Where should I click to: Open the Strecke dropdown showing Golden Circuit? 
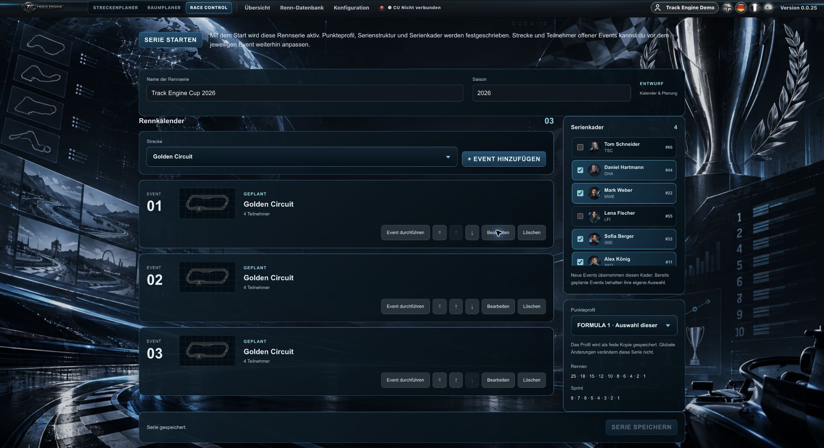point(302,157)
